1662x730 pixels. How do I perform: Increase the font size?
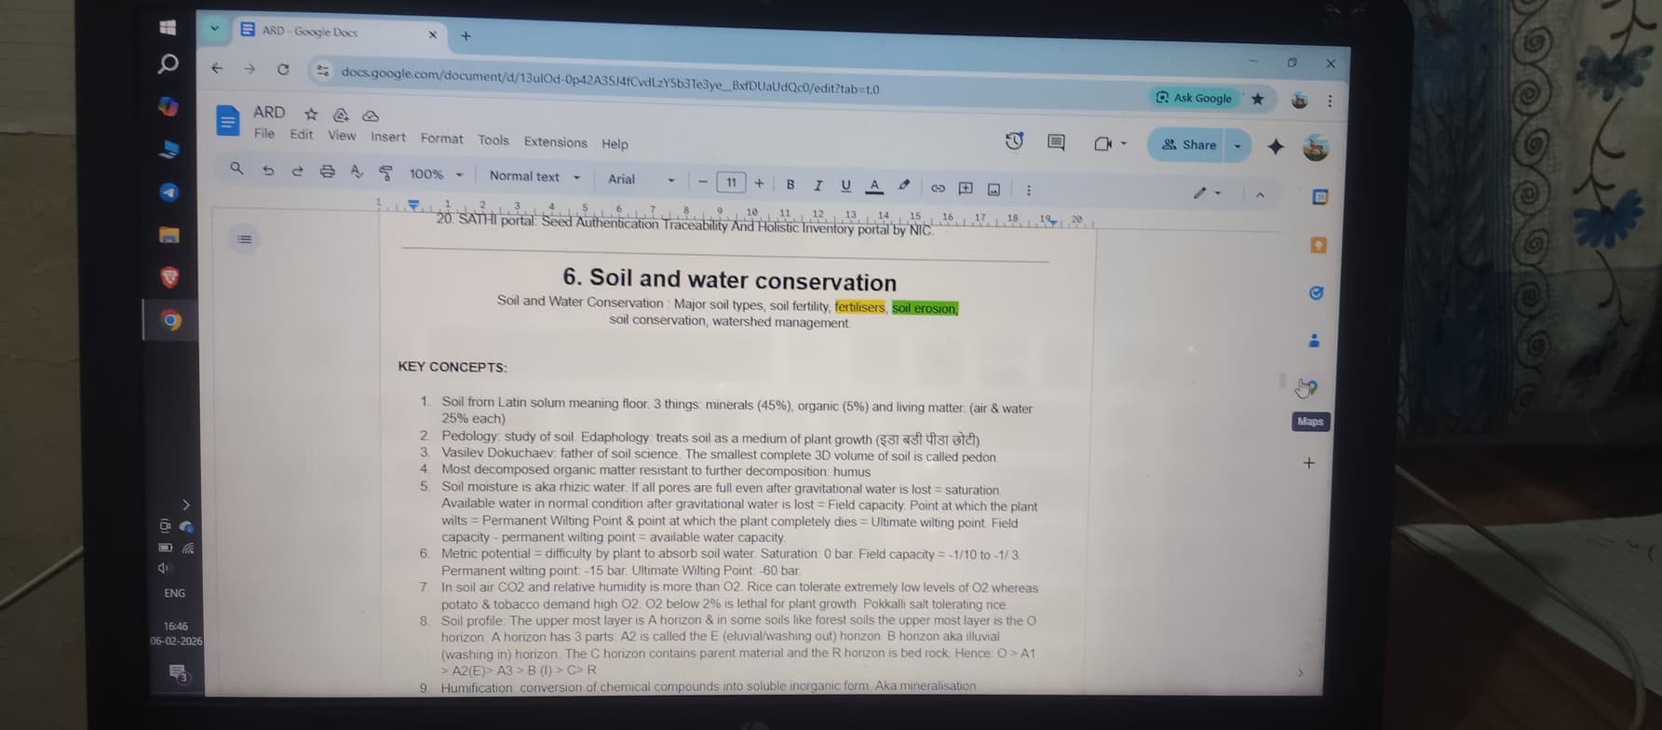(759, 183)
